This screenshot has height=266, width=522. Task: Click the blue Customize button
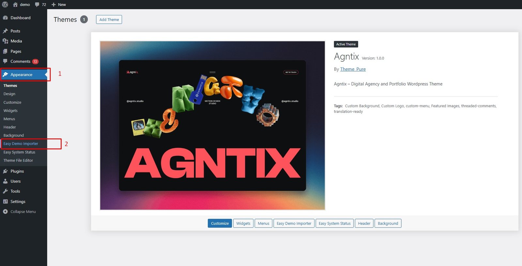click(220, 223)
